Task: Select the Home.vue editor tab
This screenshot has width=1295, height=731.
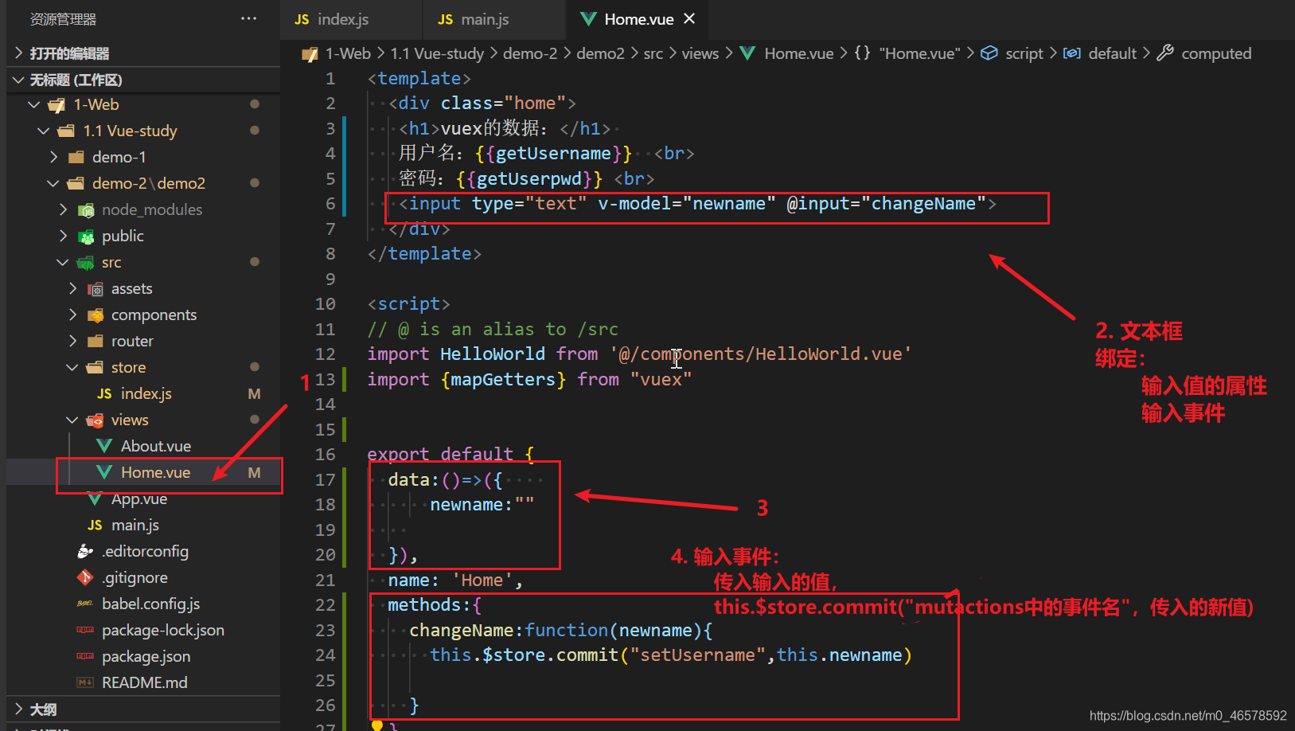Action: tap(638, 19)
